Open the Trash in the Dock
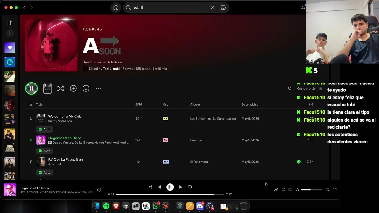Image resolution: width=379 pixels, height=213 pixels. click(x=244, y=206)
